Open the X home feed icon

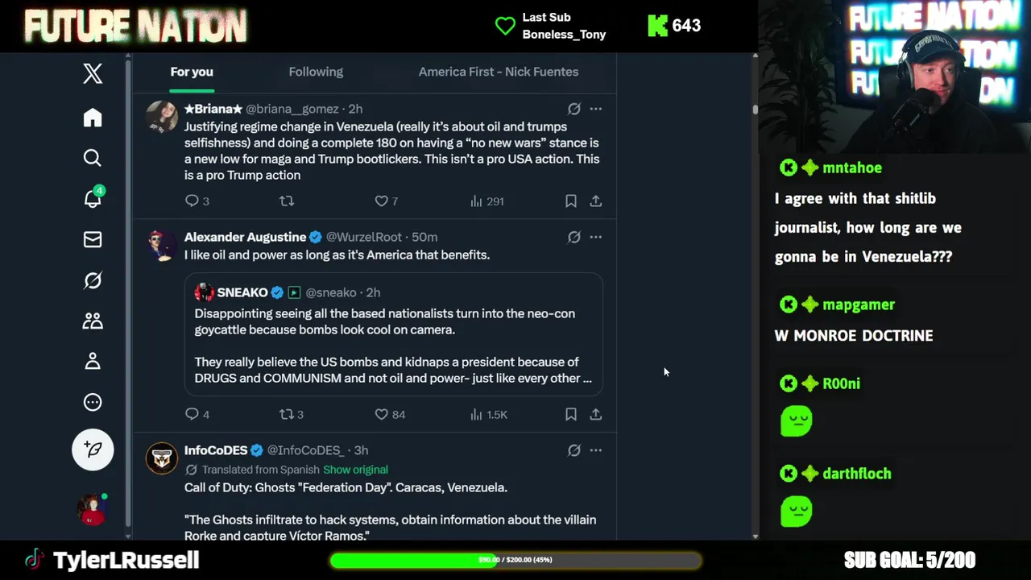[x=93, y=118]
